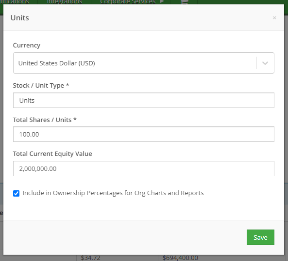This screenshot has width=288, height=261.
Task: Focus the Stock / Unit Type field
Action: pyautogui.click(x=144, y=100)
